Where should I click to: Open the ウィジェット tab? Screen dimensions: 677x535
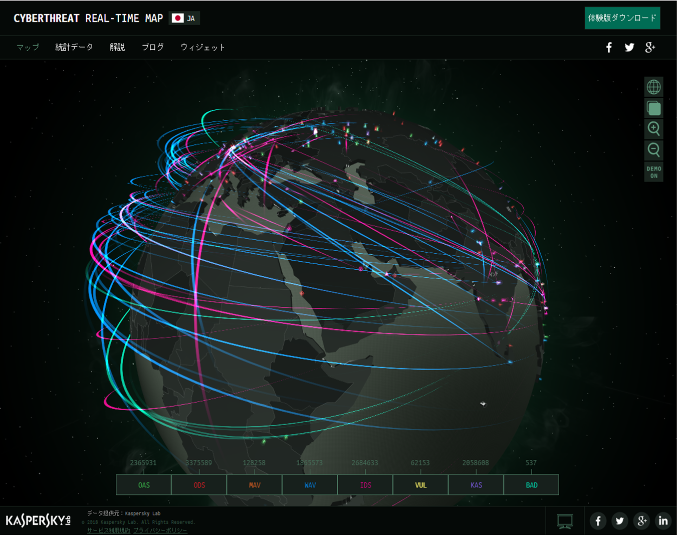click(203, 47)
